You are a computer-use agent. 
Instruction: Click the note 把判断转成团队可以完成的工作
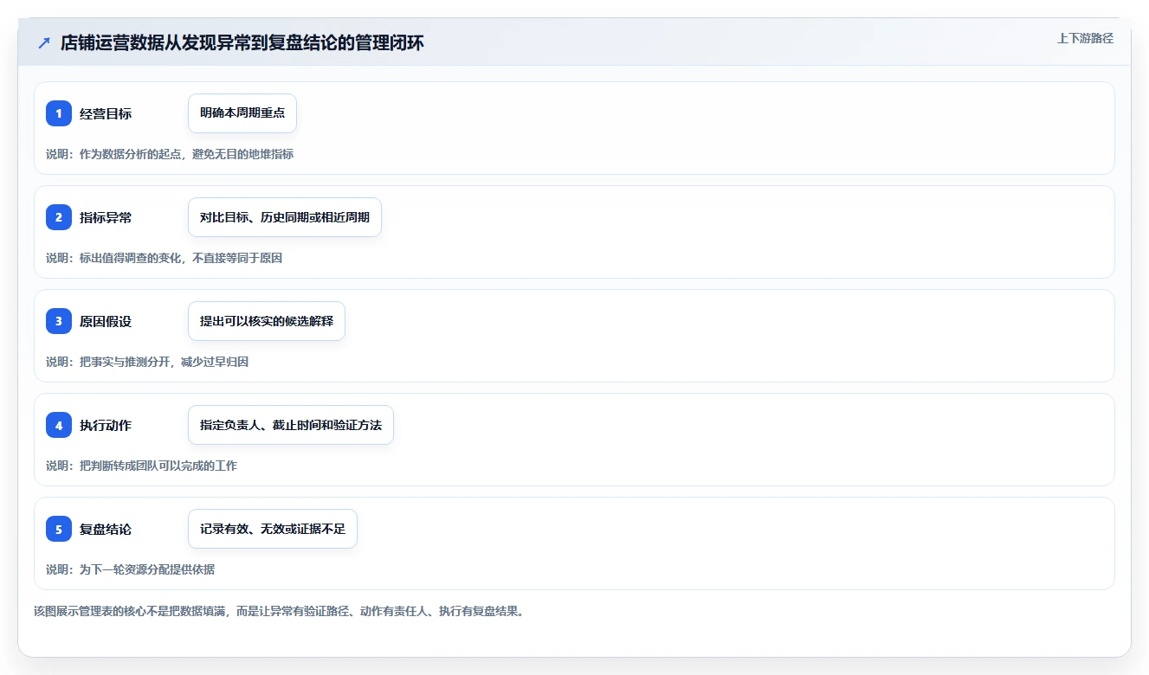158,466
